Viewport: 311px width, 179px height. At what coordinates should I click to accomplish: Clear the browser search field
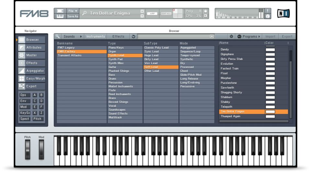click(x=212, y=37)
